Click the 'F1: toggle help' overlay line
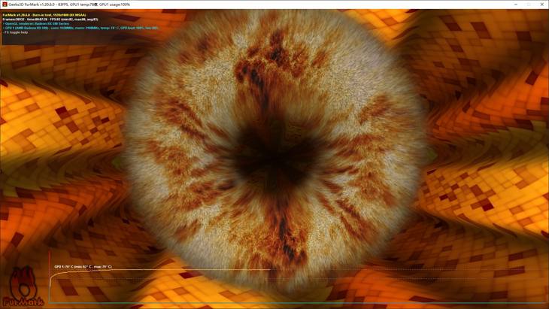Image resolution: width=549 pixels, height=309 pixels. [x=15, y=32]
